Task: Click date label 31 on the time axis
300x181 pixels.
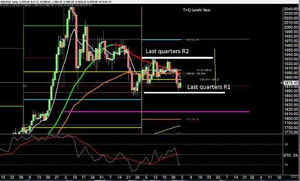Action: point(101,177)
